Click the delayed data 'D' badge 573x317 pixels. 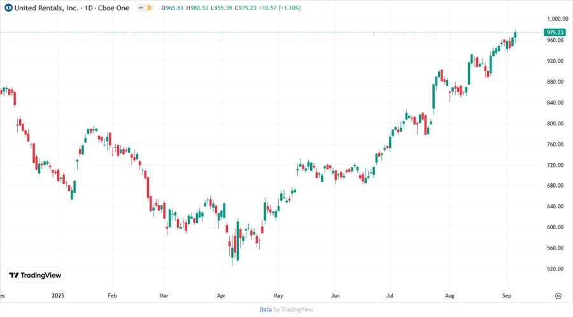click(x=149, y=8)
